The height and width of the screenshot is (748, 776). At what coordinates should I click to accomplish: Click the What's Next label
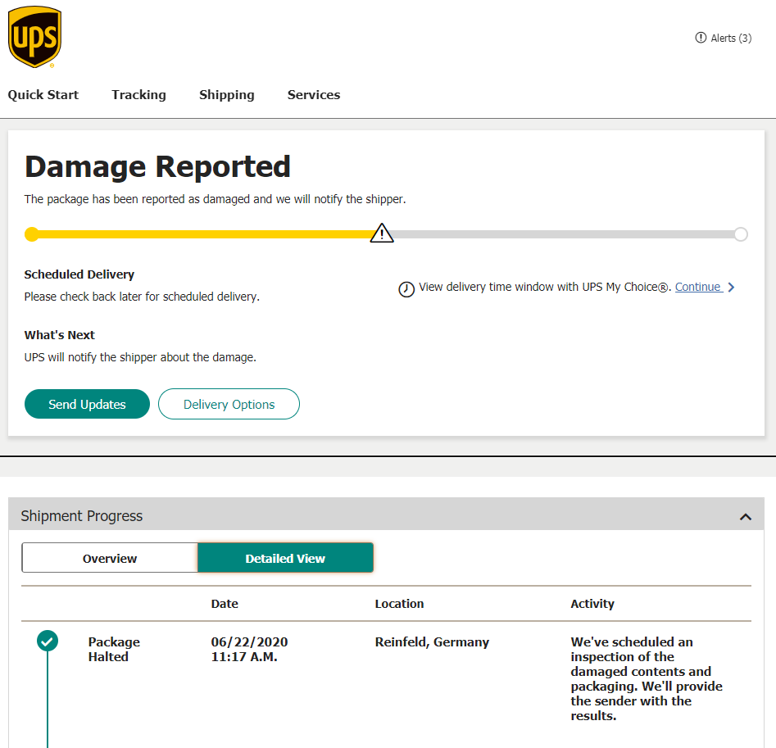(x=59, y=335)
